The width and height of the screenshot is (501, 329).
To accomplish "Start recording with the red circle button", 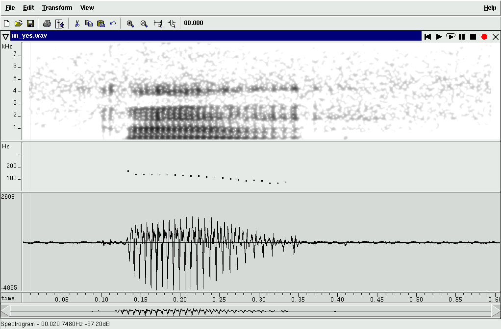I will coord(484,37).
